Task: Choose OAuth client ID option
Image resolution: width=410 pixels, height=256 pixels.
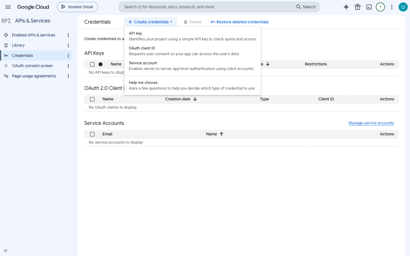Action: click(x=192, y=51)
